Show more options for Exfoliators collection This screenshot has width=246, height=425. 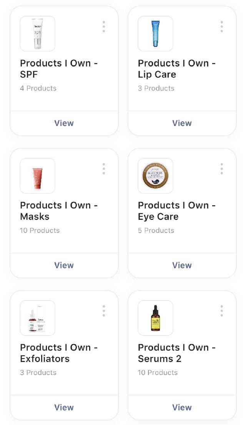point(104,311)
